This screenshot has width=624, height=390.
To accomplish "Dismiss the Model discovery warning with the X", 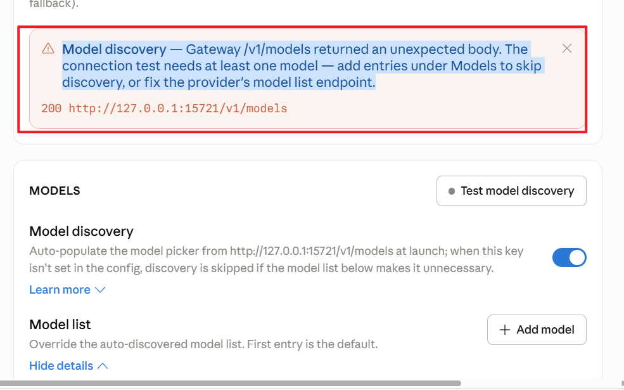I will (567, 49).
